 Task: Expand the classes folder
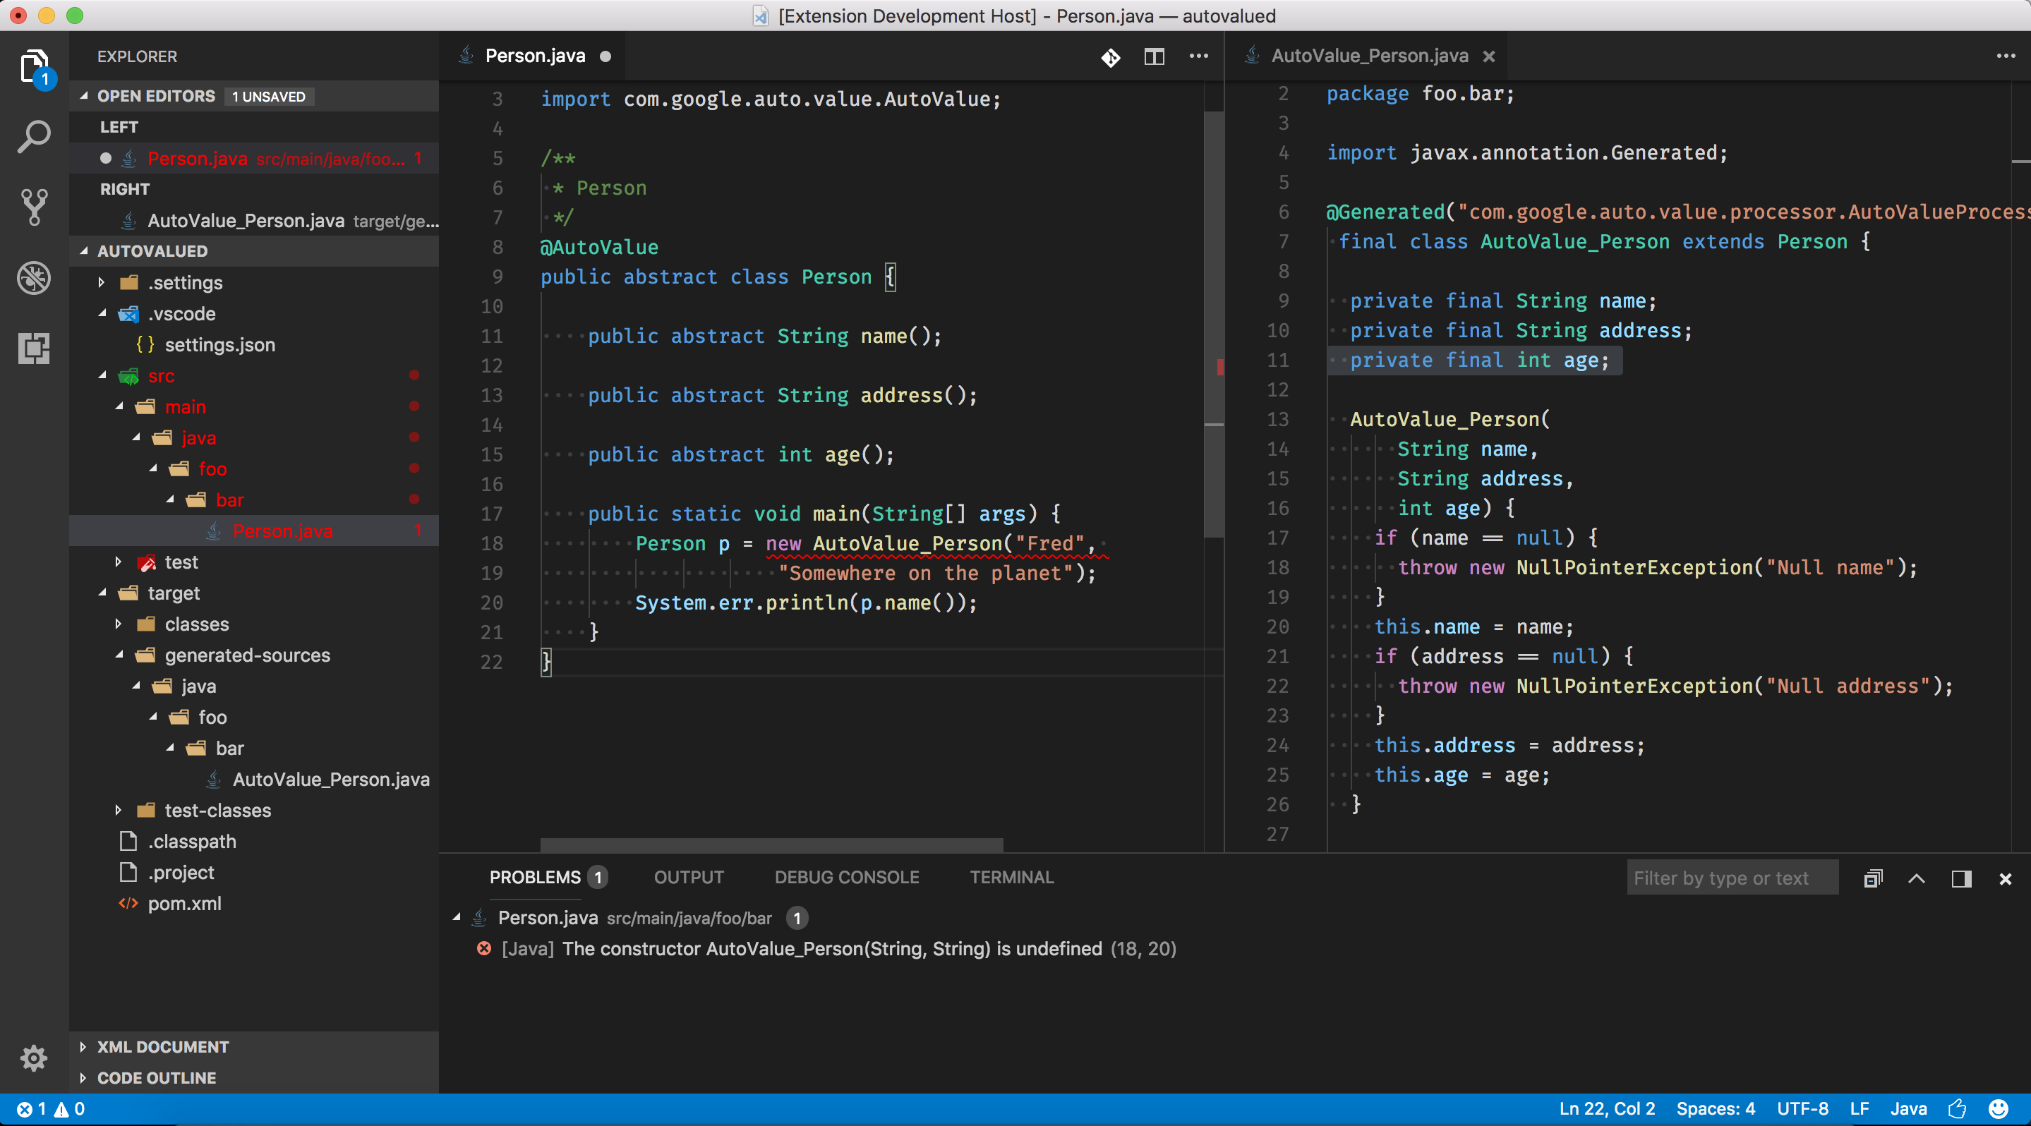tap(119, 625)
